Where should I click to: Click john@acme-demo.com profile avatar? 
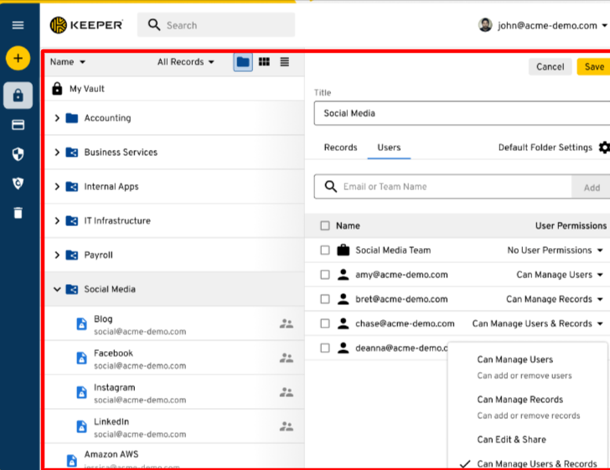485,25
